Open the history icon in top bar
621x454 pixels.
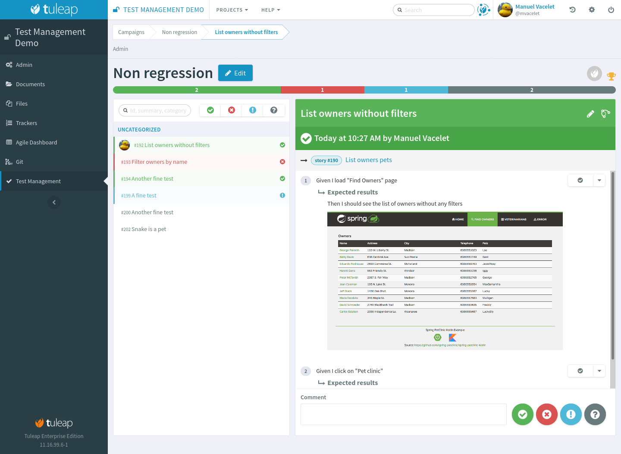[572, 10]
